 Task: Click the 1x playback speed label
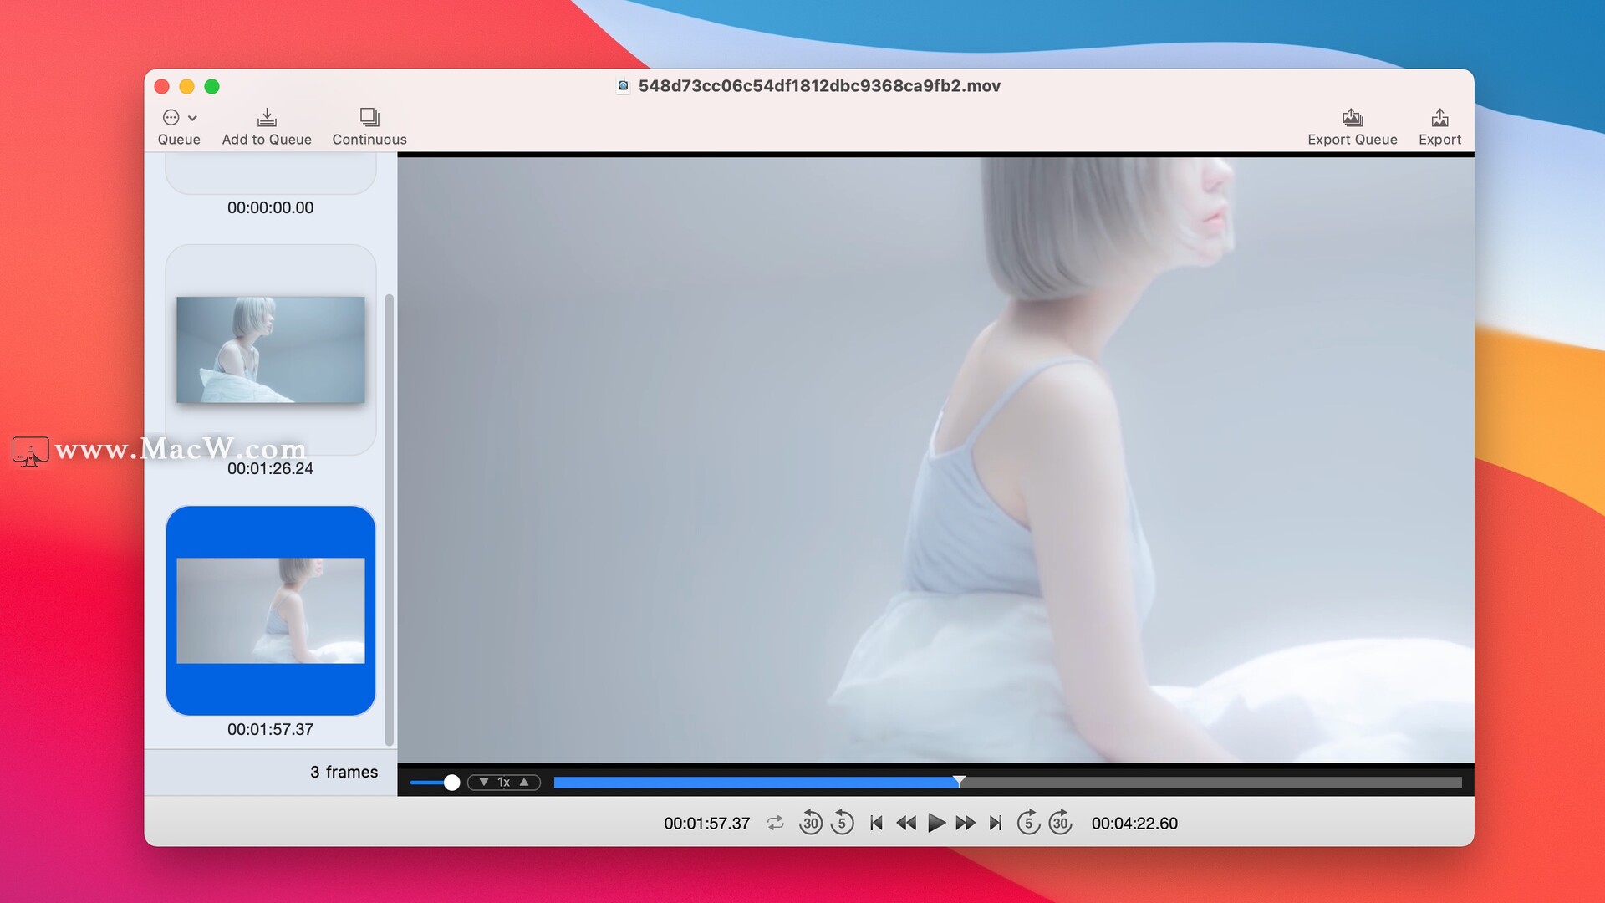point(503,782)
